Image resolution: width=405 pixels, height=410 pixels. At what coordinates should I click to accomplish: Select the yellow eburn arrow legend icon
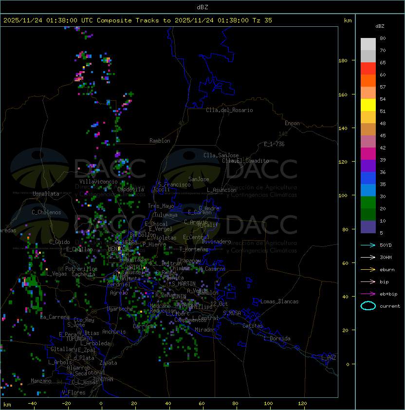[x=368, y=270]
